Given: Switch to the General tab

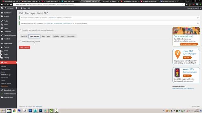Looking at the screenshot, I should pos(24,36).
